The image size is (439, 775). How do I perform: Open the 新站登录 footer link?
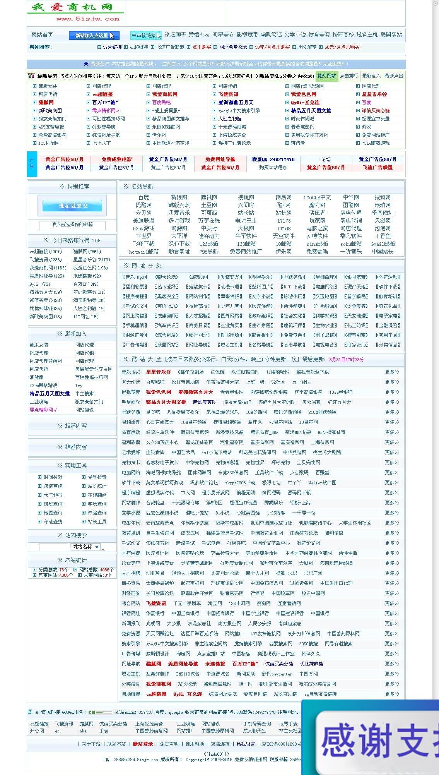143,744
